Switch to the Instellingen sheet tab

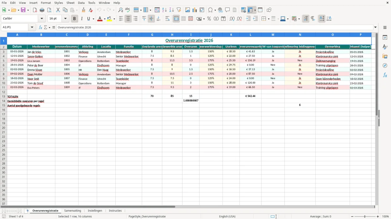point(95,211)
